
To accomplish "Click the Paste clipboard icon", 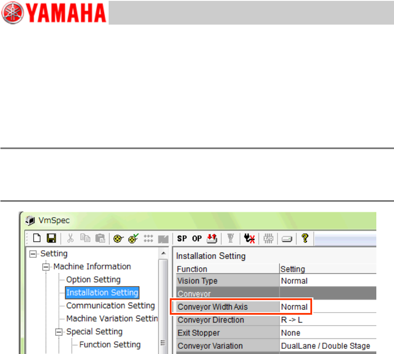I will (100, 238).
